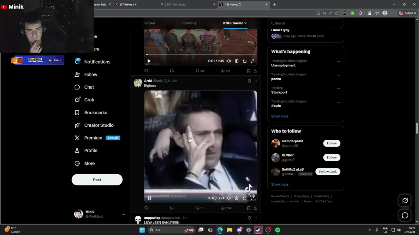Reply to the post with 20 likes

point(146,71)
